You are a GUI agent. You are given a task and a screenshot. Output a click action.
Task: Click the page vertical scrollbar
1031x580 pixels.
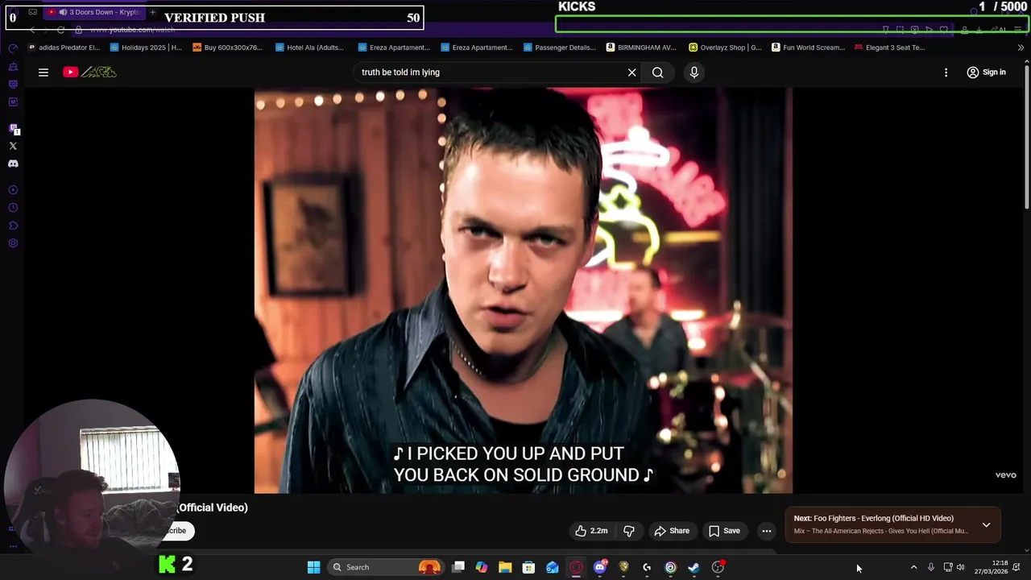[1026, 137]
